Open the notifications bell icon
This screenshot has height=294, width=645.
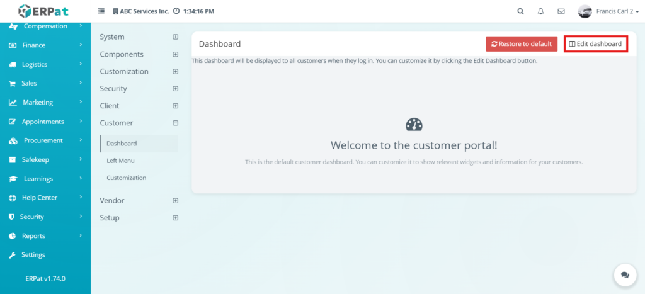coord(540,11)
